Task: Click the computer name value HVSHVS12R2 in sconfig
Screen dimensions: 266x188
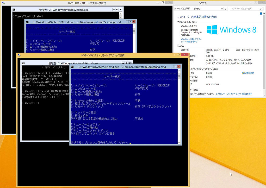Action: (x=141, y=89)
